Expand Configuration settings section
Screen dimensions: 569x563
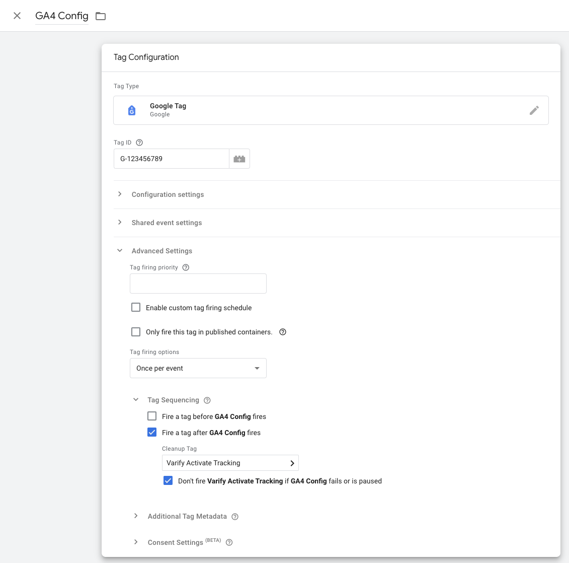pos(120,194)
